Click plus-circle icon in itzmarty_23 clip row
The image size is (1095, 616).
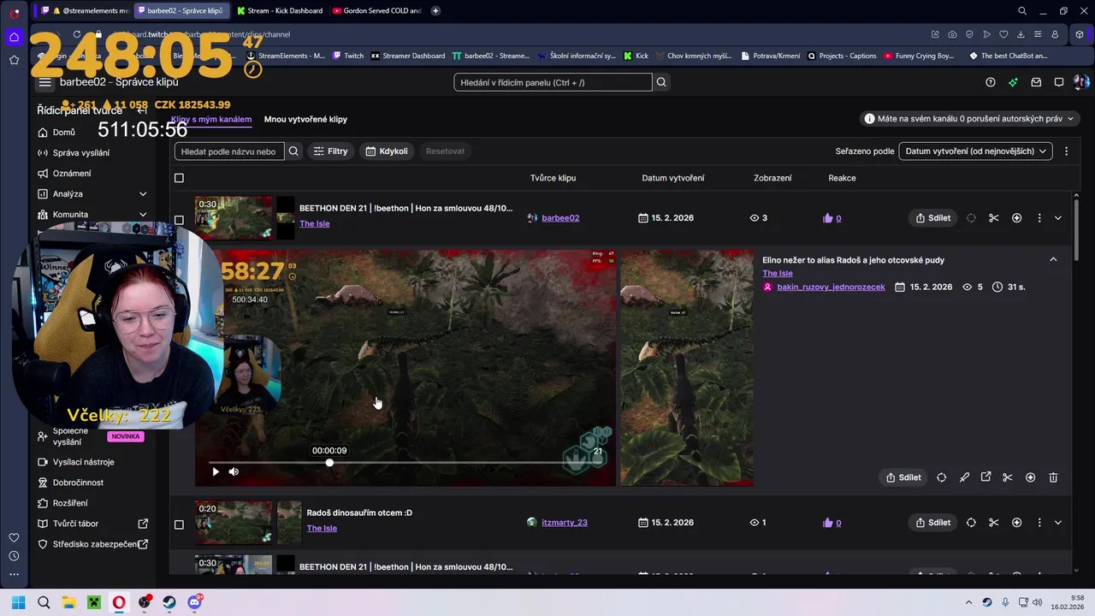(x=1016, y=523)
